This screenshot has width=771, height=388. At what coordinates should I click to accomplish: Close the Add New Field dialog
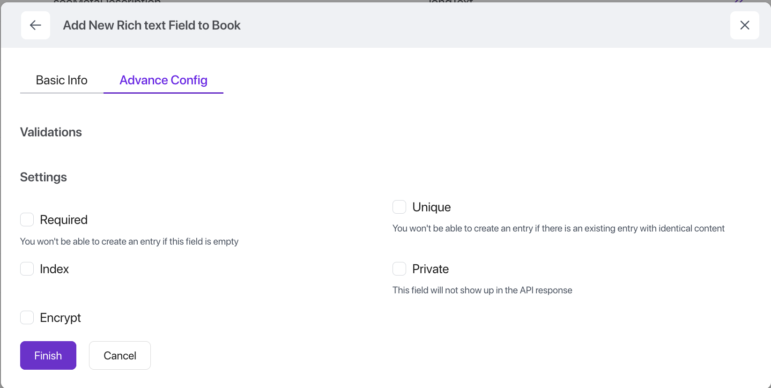(x=744, y=25)
